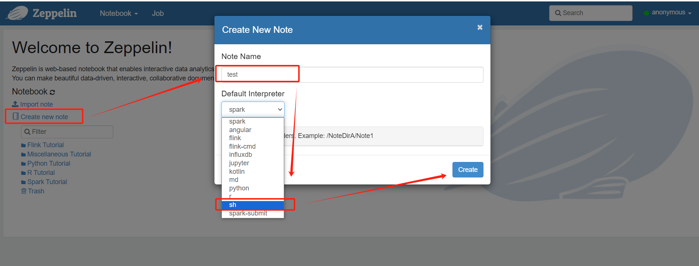Select kotlin in the interpreter list
This screenshot has width=699, height=266.
point(253,172)
